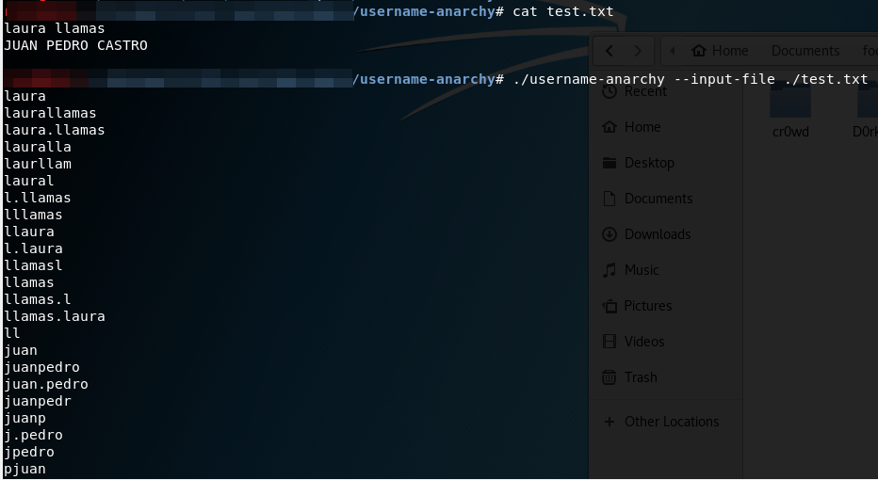The image size is (878, 480).
Task: Open the Documents entry in the sidebar
Action: pos(658,199)
